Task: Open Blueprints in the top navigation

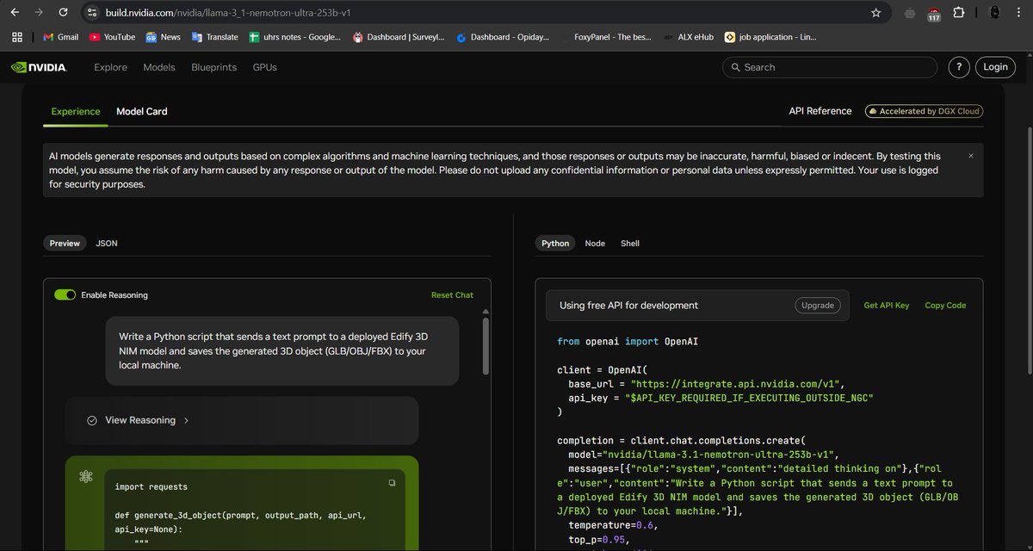Action: pyautogui.click(x=213, y=67)
